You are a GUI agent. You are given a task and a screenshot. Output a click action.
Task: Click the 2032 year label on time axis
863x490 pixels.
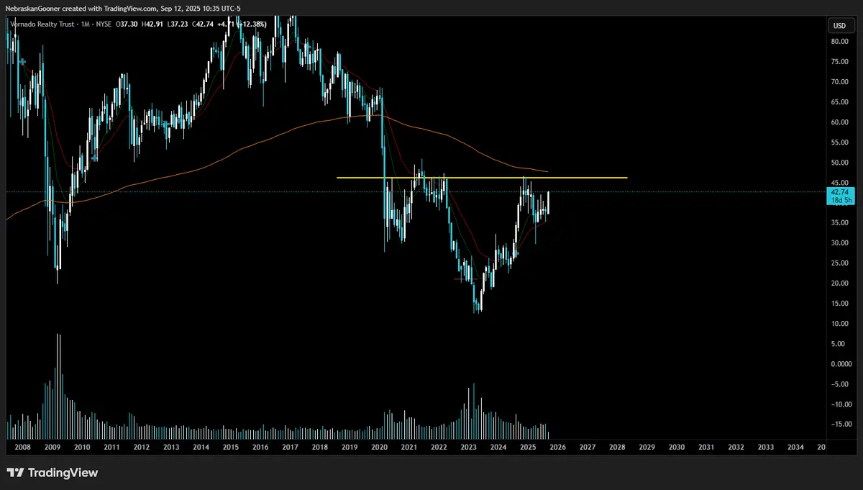point(736,447)
